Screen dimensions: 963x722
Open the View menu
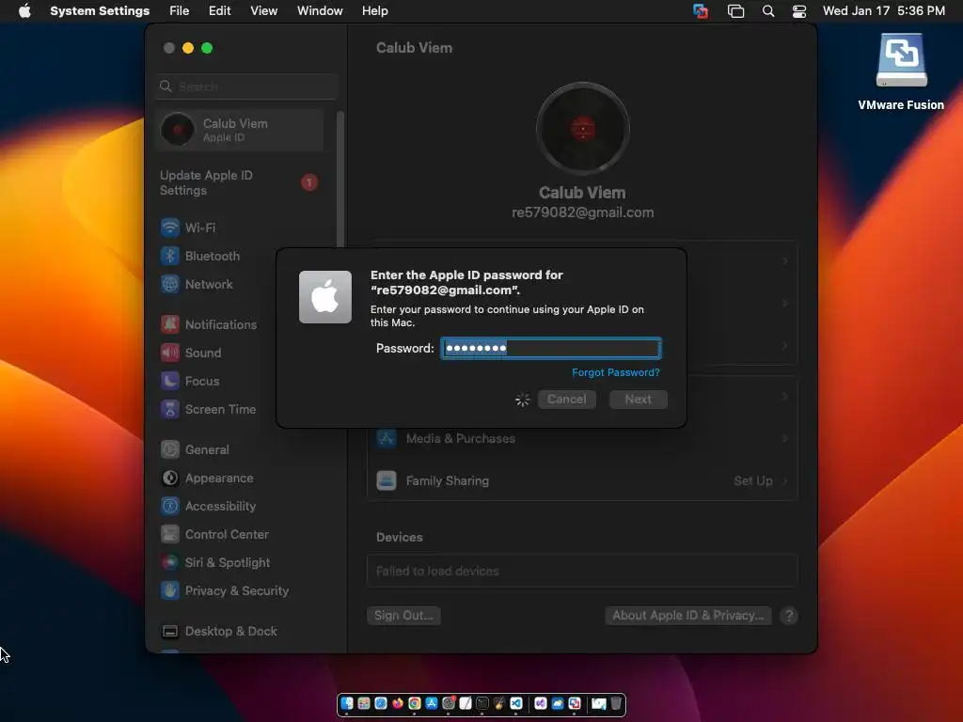(x=263, y=11)
